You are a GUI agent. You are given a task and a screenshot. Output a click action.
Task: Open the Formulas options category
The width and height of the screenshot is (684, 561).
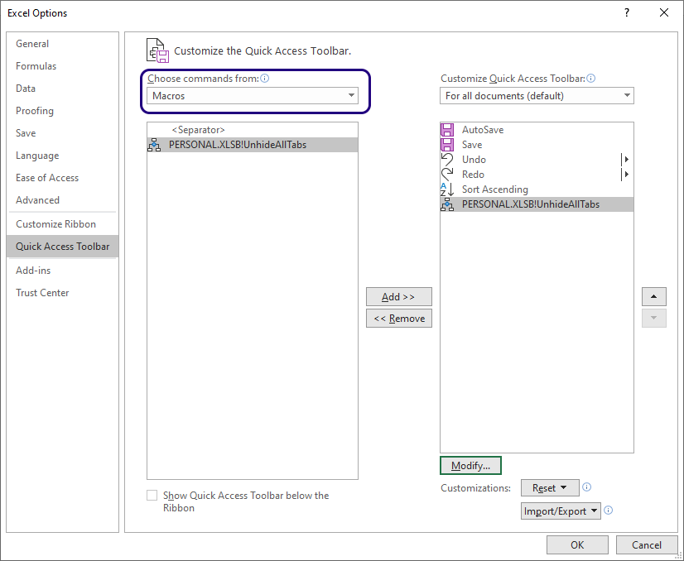point(63,66)
